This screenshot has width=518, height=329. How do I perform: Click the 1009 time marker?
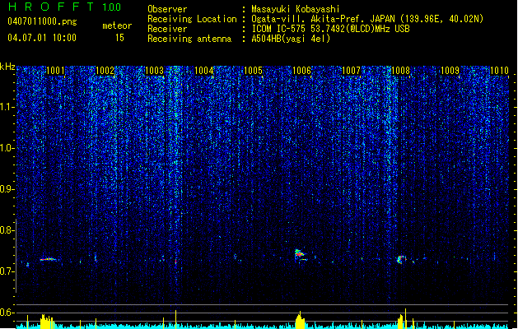pos(450,70)
